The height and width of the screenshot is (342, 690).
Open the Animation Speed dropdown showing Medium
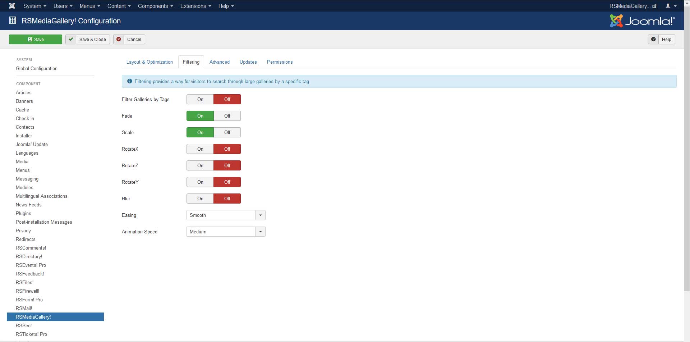point(226,232)
